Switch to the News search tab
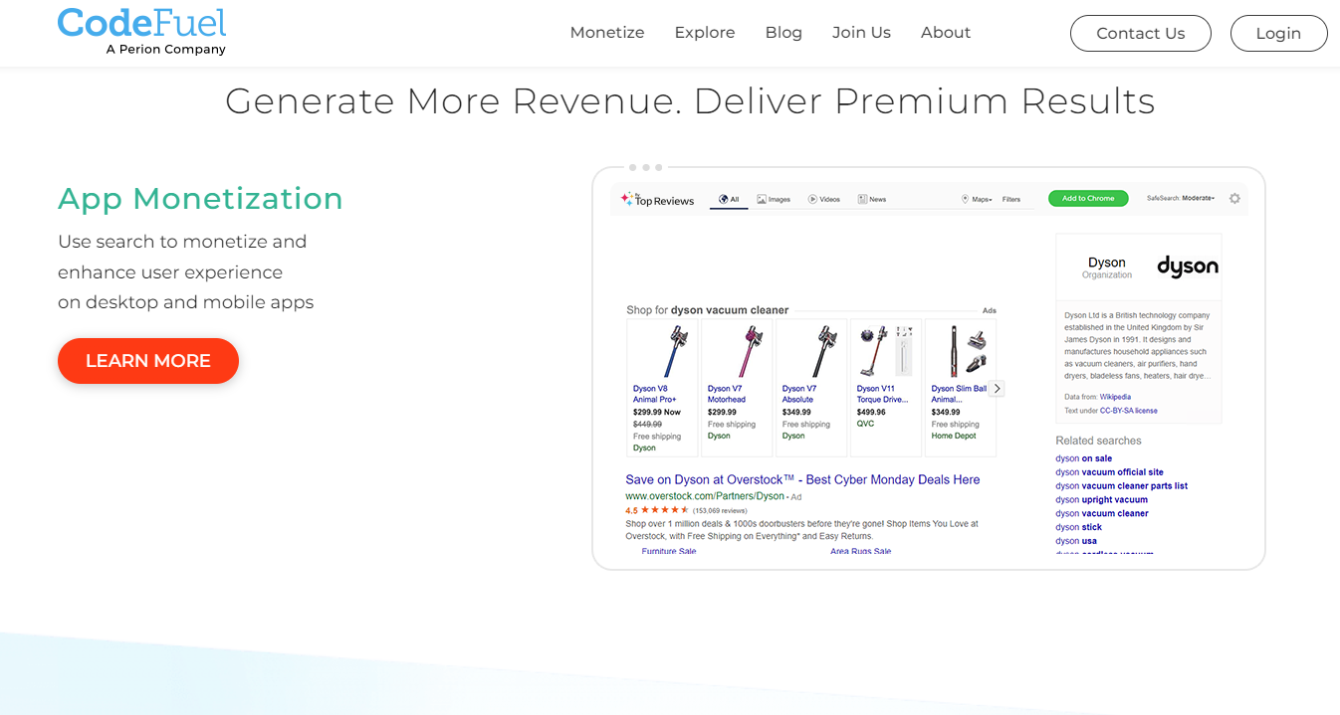Image resolution: width=1340 pixels, height=715 pixels. coord(872,199)
